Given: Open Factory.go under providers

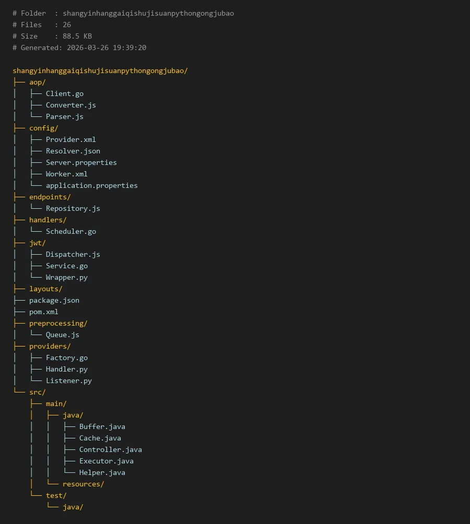Looking at the screenshot, I should coord(66,358).
